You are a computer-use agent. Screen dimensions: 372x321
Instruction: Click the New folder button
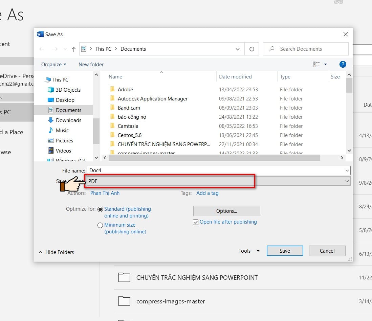tap(91, 65)
